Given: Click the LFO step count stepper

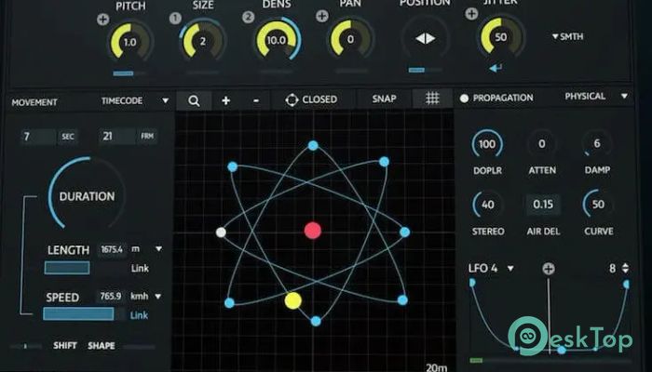Looking at the screenshot, I should click(625, 268).
